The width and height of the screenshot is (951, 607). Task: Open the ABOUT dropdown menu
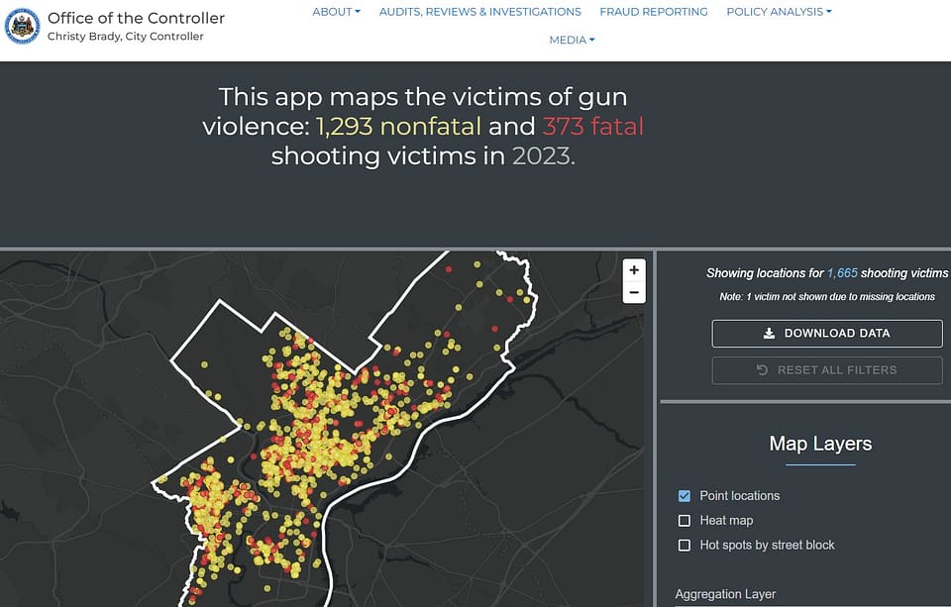(336, 12)
